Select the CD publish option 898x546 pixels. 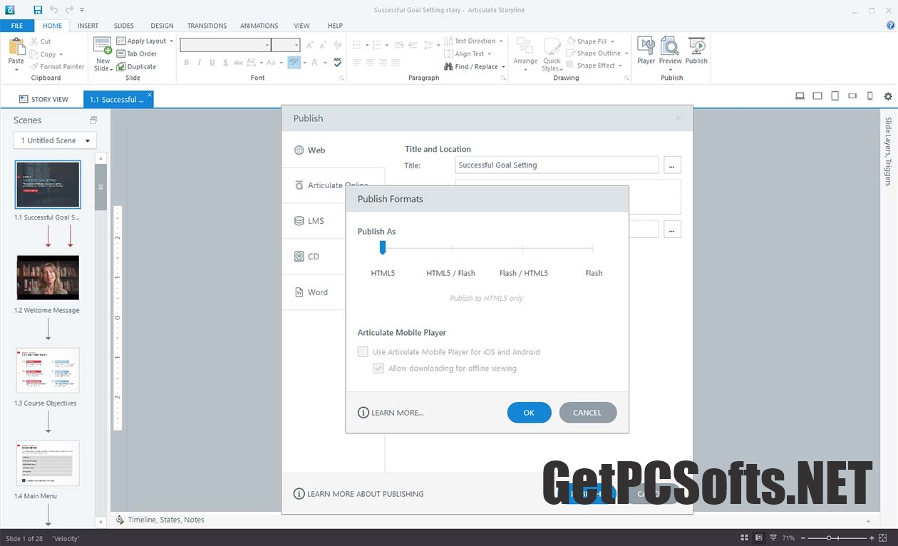tap(313, 257)
